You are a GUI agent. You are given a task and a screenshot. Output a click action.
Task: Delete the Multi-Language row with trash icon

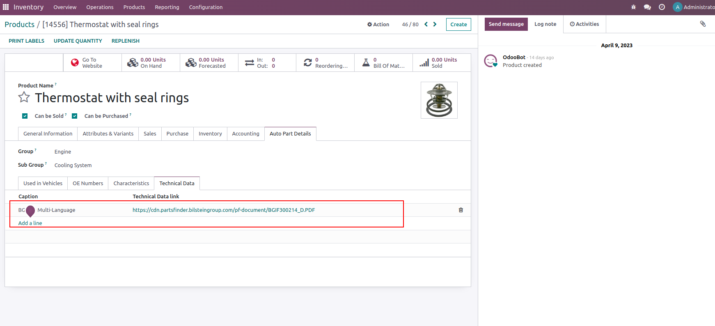(x=461, y=210)
